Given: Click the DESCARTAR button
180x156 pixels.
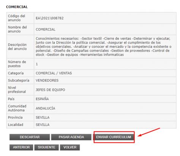Looking at the screenshot, I should pyautogui.click(x=30, y=137).
